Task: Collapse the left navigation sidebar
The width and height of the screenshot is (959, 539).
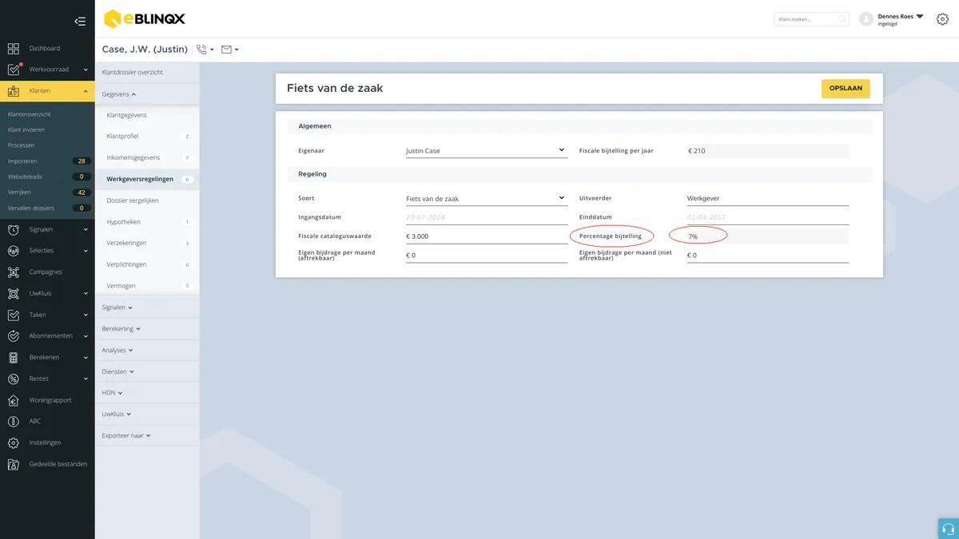Action: (x=79, y=22)
